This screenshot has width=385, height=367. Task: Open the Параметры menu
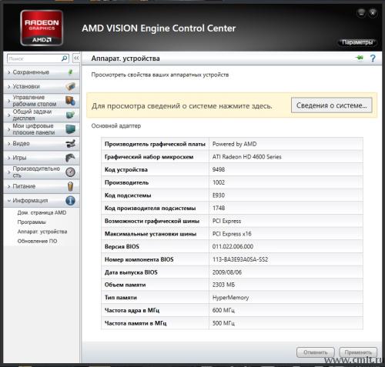[357, 42]
